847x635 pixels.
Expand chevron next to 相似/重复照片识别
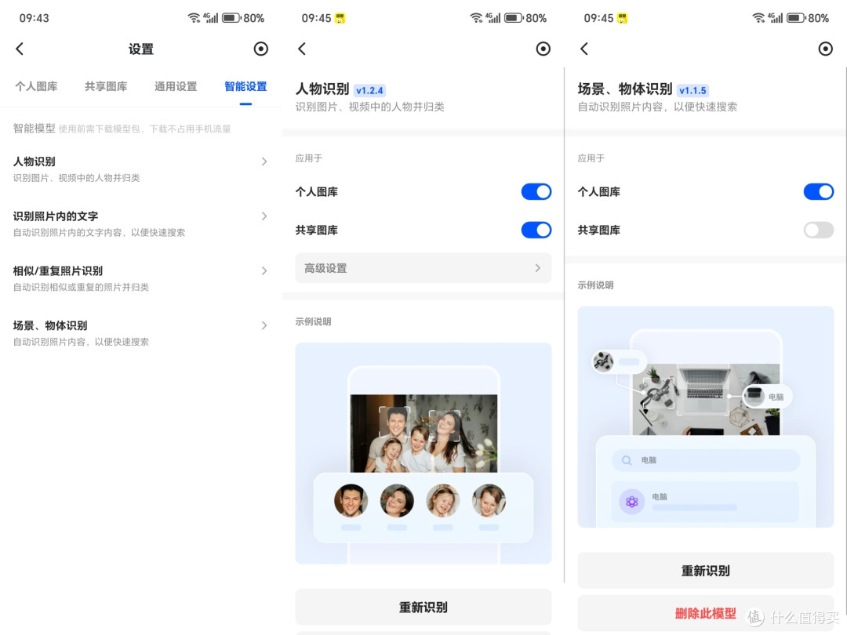point(264,270)
